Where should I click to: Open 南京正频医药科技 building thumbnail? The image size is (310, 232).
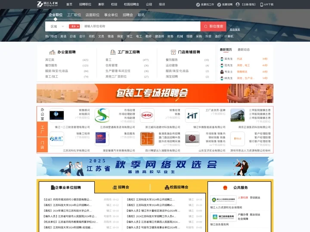pyautogui.click(x=237, y=116)
